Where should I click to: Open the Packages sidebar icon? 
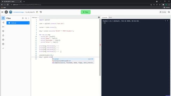[3, 31]
